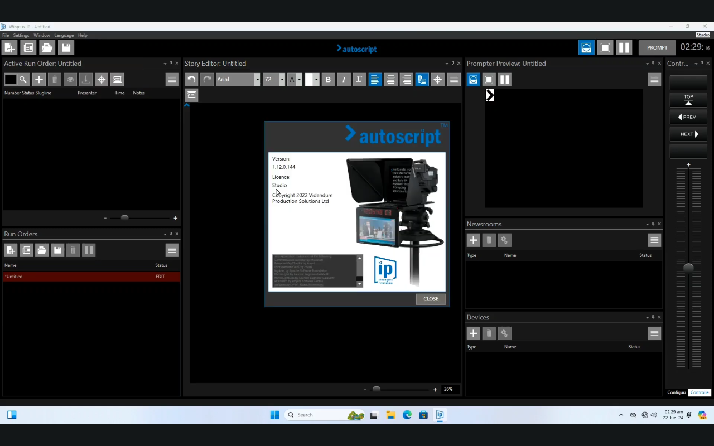Screen dimensions: 714x446
Task: Open the Devices settings gear icon
Action: pos(504,333)
